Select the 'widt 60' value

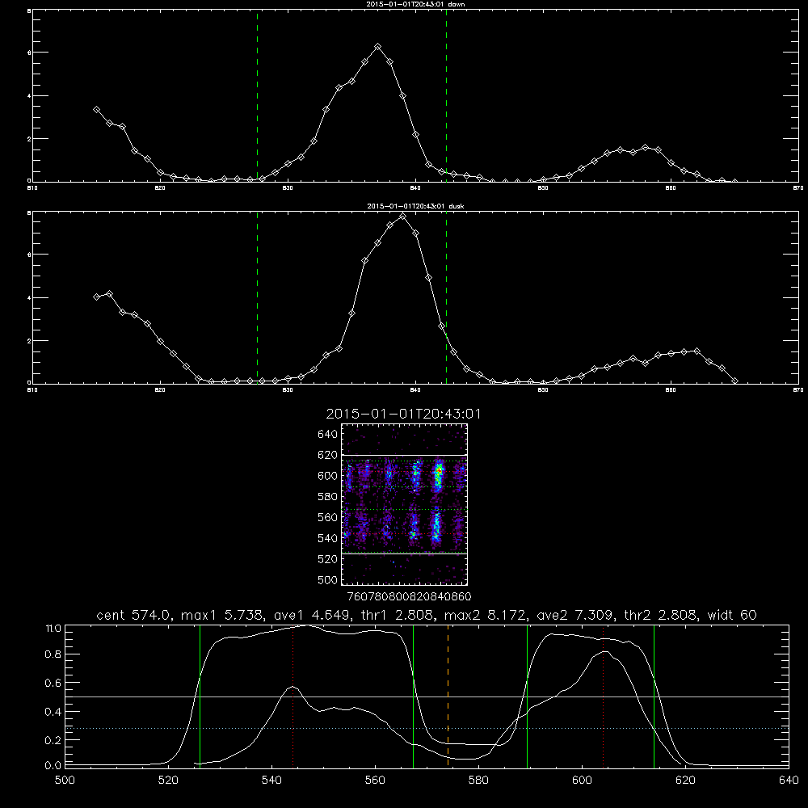click(x=732, y=615)
